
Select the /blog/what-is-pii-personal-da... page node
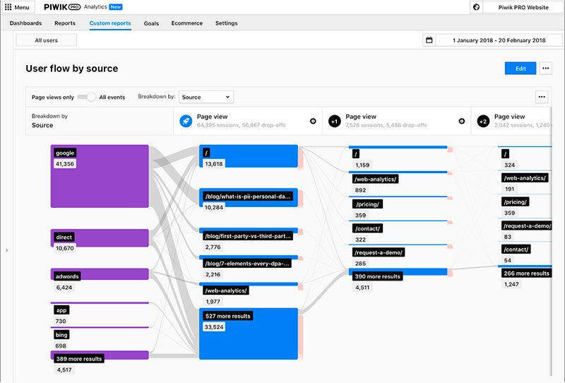(x=249, y=197)
